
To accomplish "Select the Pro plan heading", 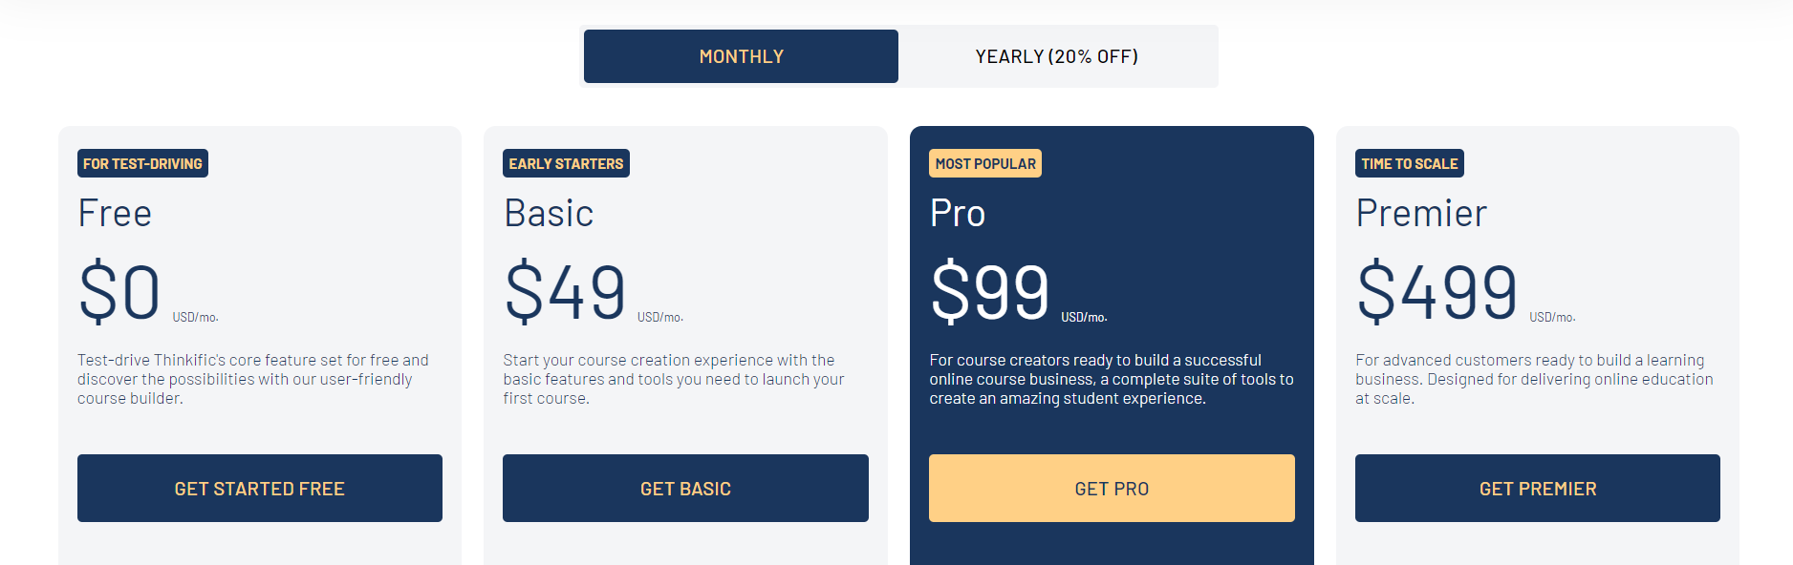I will (x=957, y=213).
